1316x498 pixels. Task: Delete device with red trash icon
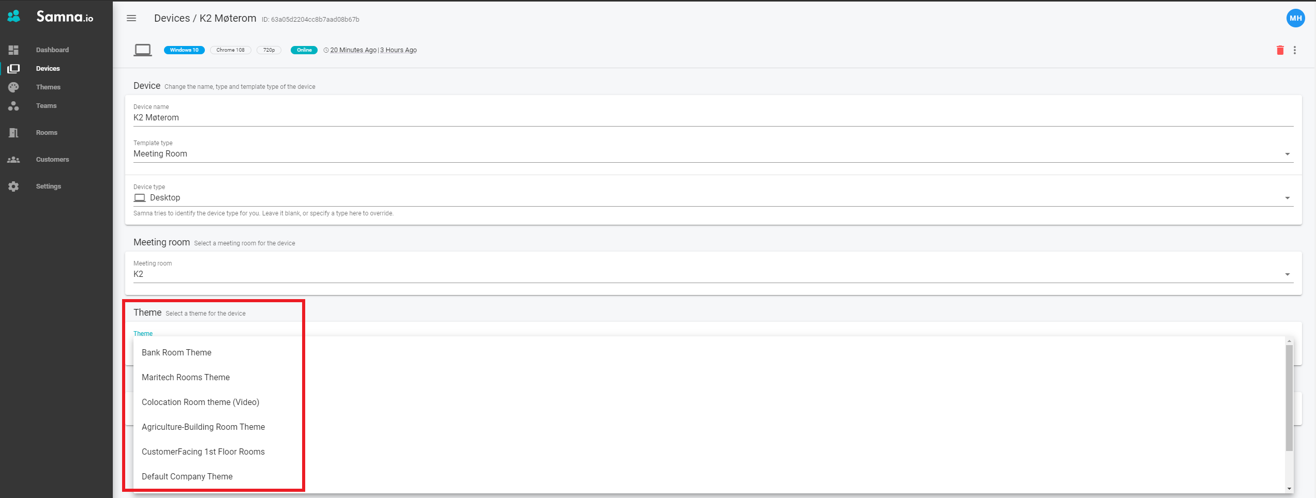(1280, 50)
